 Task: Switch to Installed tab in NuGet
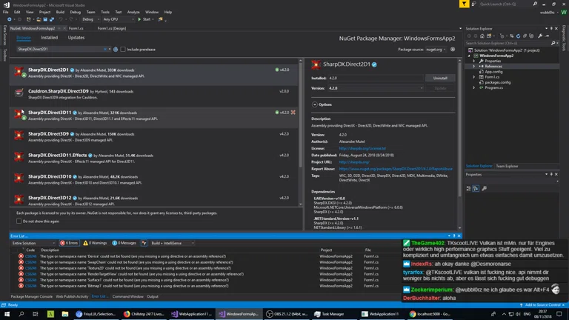tap(50, 37)
